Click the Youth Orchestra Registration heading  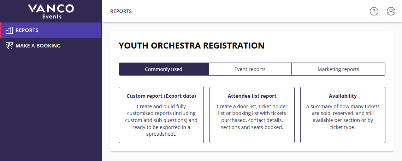pos(191,46)
